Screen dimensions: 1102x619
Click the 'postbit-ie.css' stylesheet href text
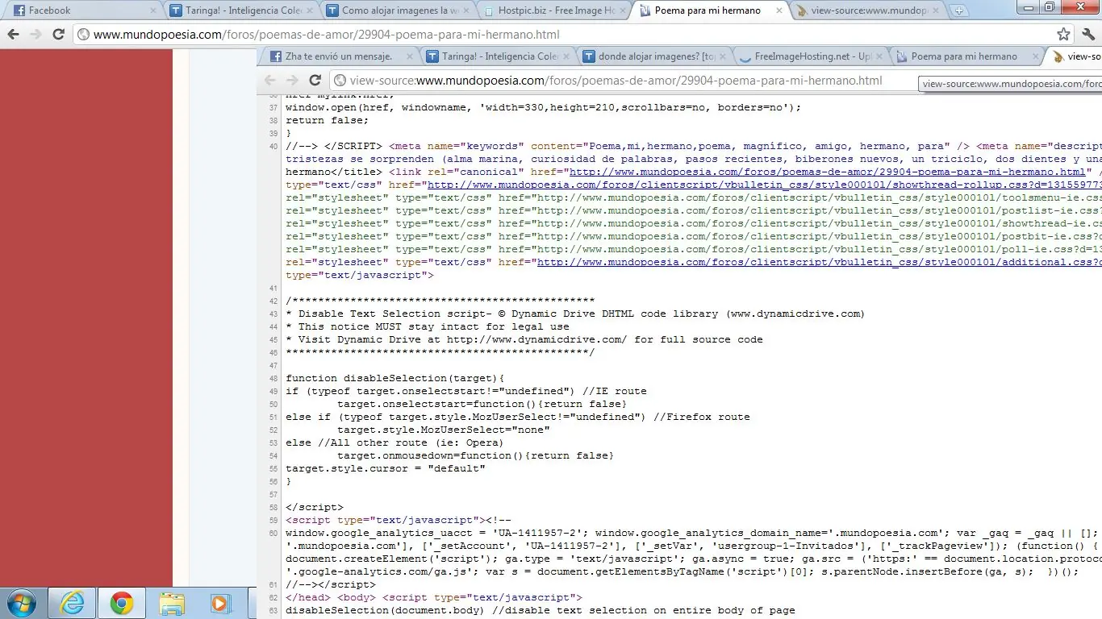[820, 236]
